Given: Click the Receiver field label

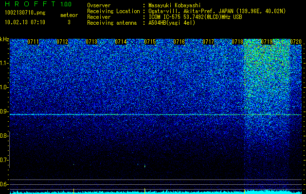Looking at the screenshot, I should [x=99, y=17].
